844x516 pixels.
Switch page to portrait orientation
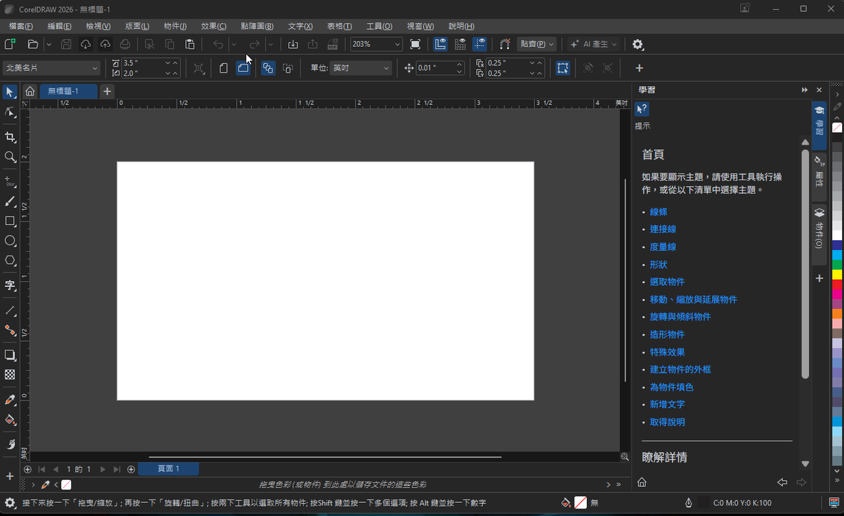point(224,68)
